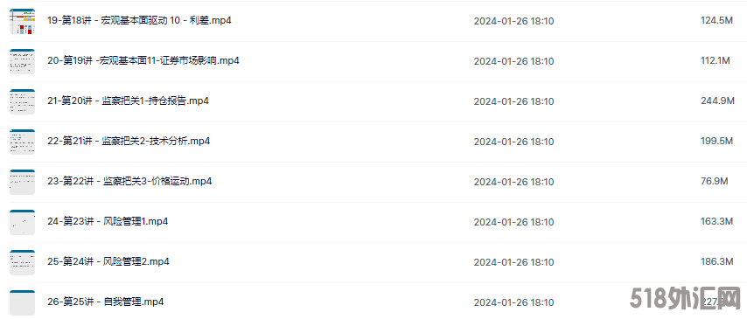The width and height of the screenshot is (747, 319).
Task: Open file 19-第18讲 宏观基本面驱动 10 利差.mp4
Action: click(140, 21)
